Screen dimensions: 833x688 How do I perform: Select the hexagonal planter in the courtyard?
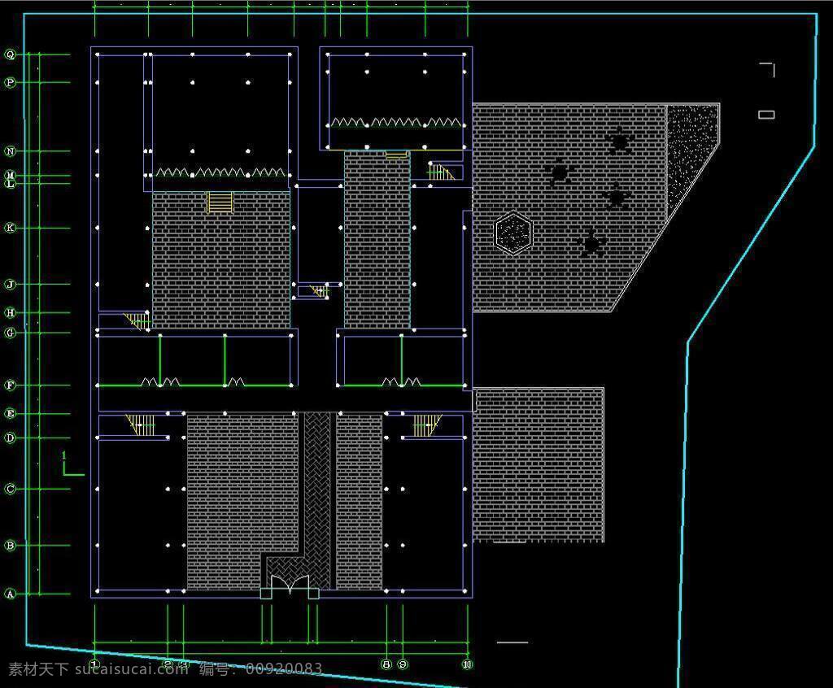513,233
